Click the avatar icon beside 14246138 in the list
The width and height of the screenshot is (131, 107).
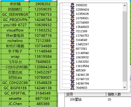[72, 75]
